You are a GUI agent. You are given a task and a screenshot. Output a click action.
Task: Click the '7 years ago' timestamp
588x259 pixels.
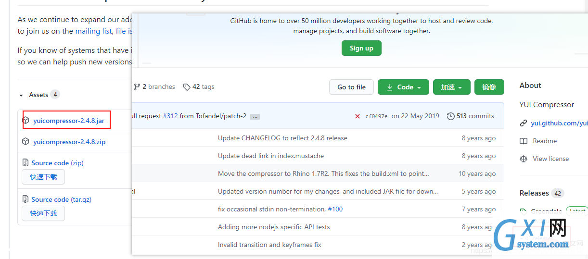[479, 209]
